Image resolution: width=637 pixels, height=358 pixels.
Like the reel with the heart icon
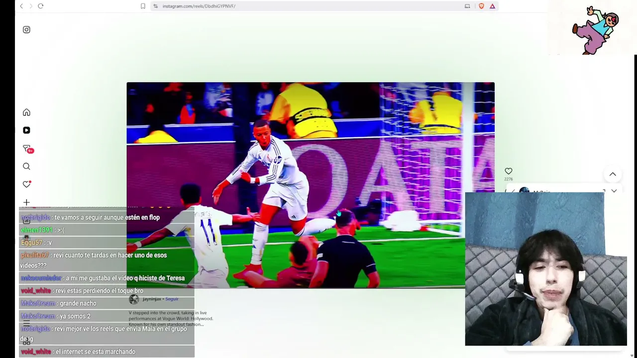(x=508, y=171)
